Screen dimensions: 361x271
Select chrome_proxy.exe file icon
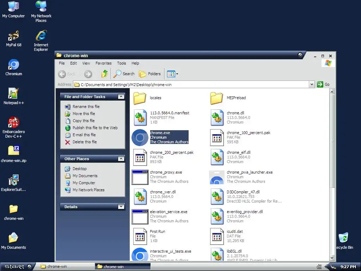point(140,177)
